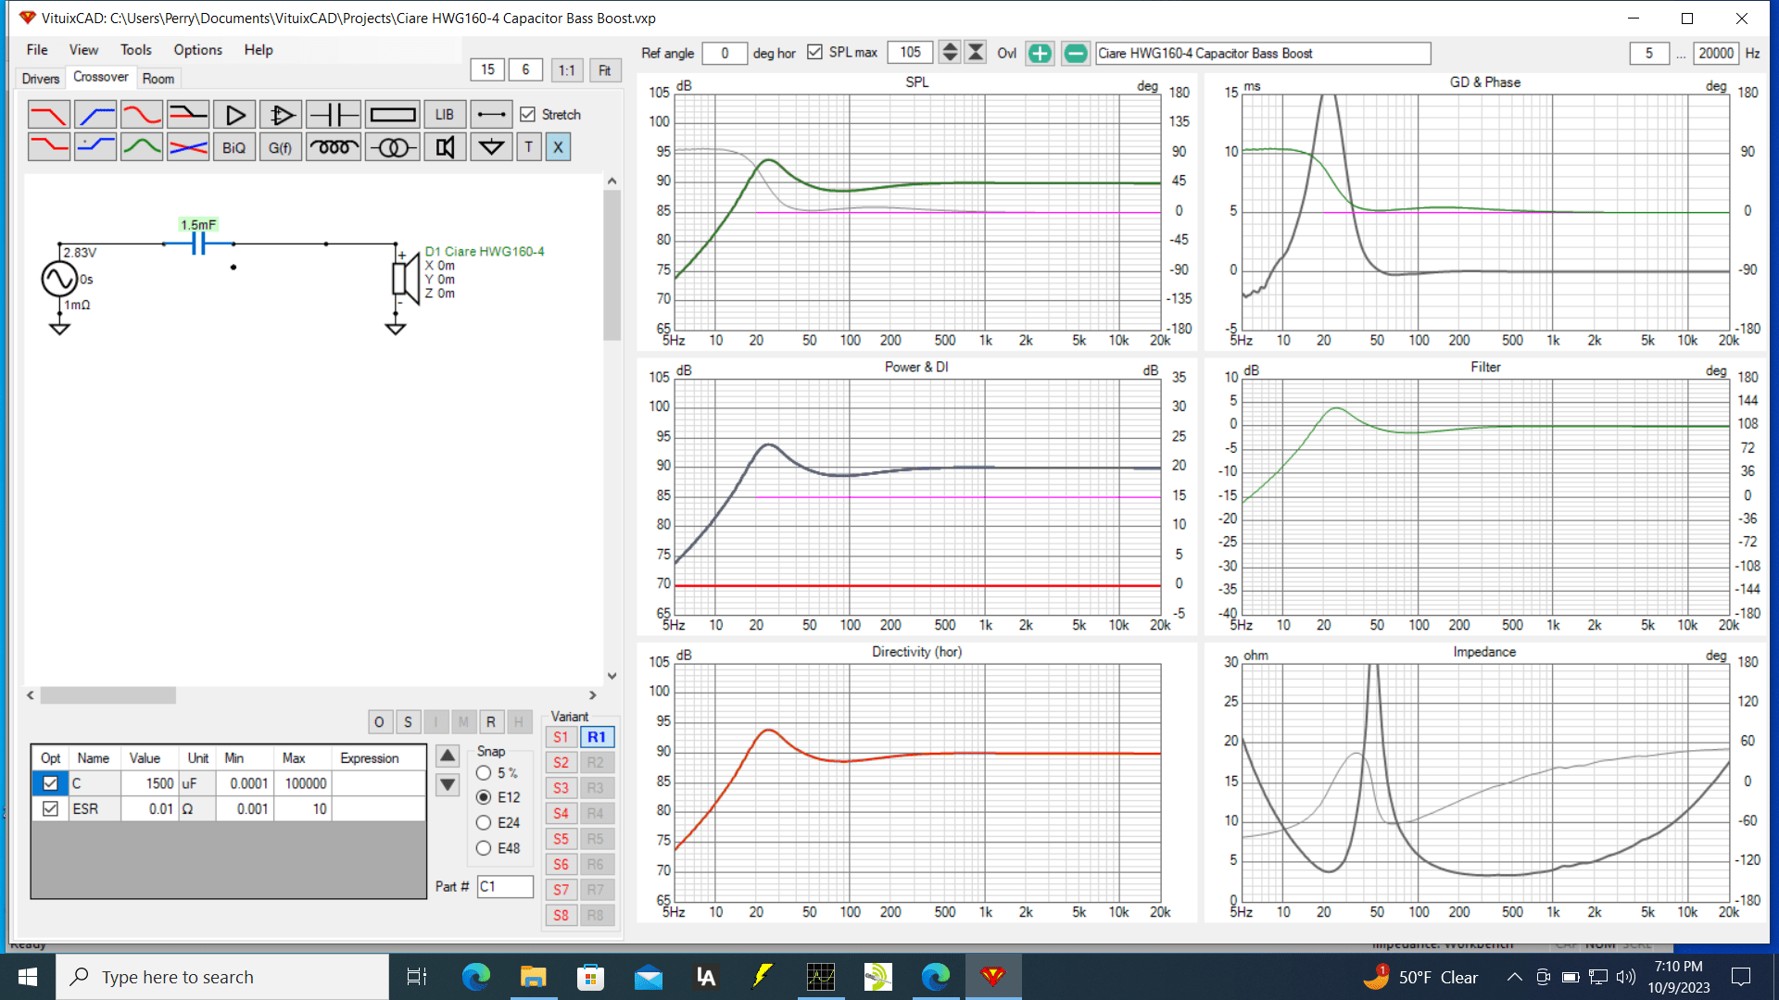Add a buffer amplifier triangle

[234, 115]
